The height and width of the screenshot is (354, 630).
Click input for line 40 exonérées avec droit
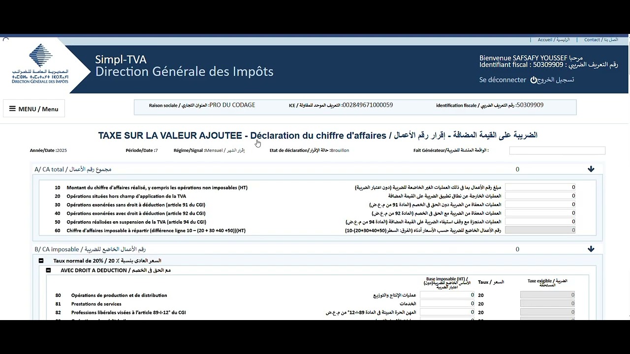click(540, 213)
